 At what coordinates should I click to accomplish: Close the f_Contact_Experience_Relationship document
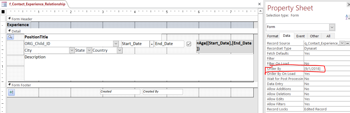(259, 4)
